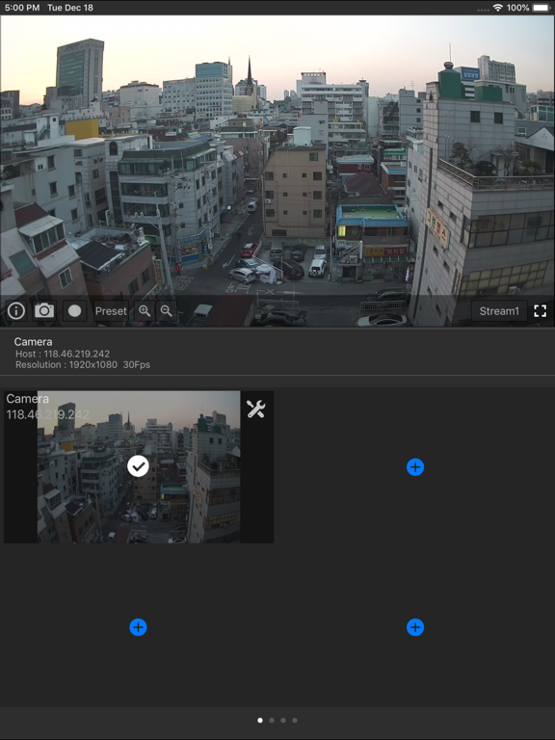This screenshot has width=555, height=740.
Task: Select the Host : 118.46.219.242 text
Action: pos(63,354)
